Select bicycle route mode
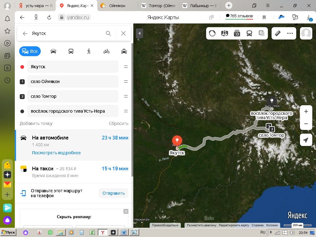Viewport: 316px width, 237px height. pos(106,52)
